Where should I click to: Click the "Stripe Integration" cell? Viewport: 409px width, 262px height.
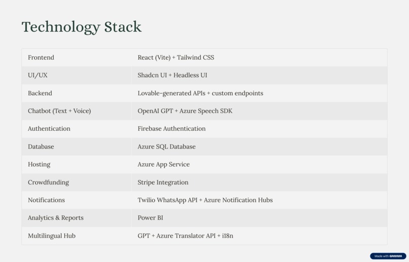163,182
